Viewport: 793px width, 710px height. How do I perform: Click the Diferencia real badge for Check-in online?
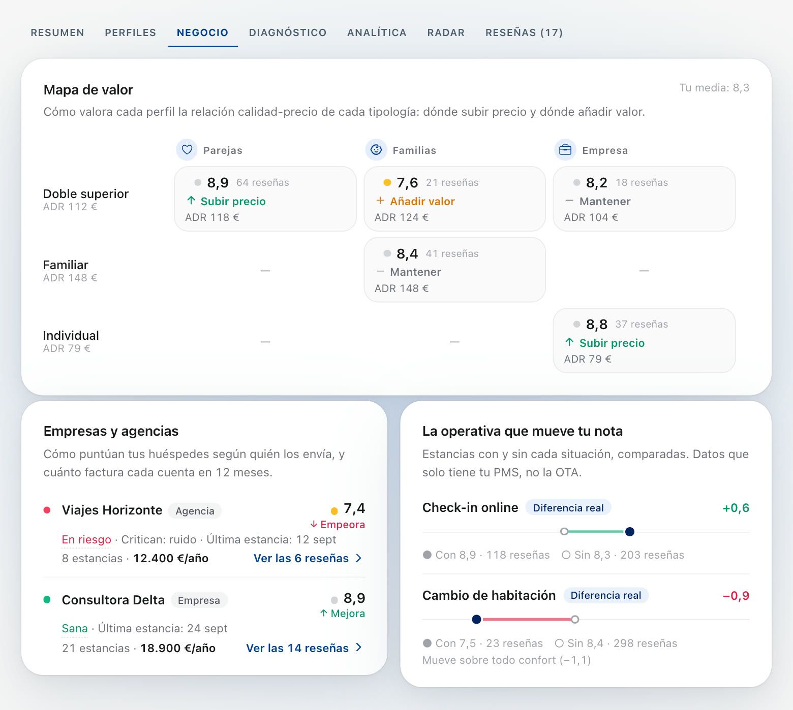pyautogui.click(x=568, y=508)
